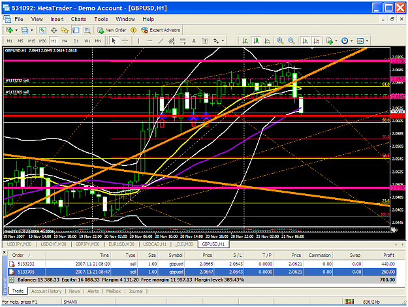Expand the Templates dropdown arrow

coord(367,41)
